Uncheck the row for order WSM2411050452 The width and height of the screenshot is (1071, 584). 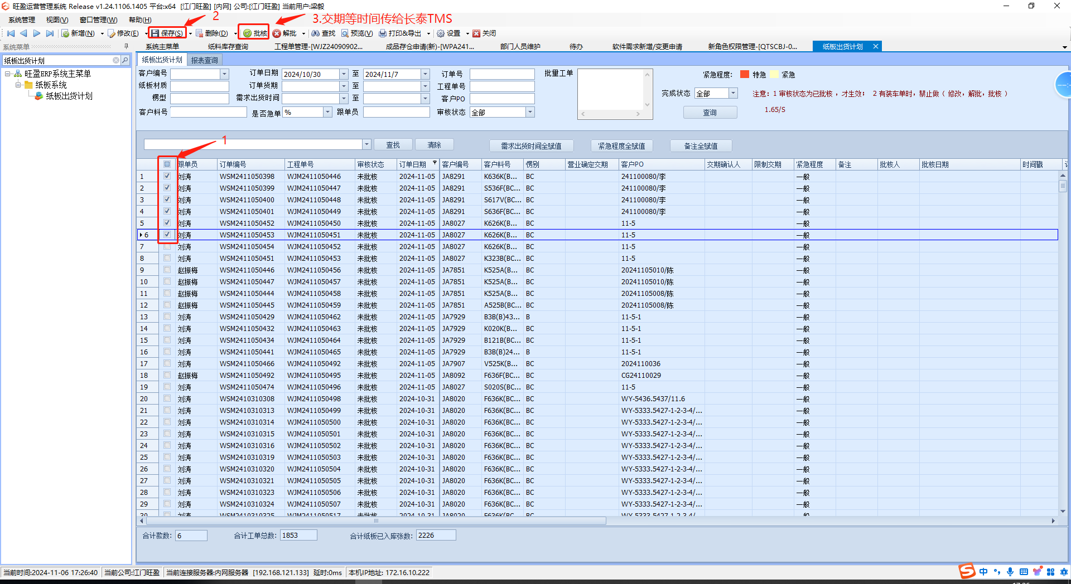[167, 223]
